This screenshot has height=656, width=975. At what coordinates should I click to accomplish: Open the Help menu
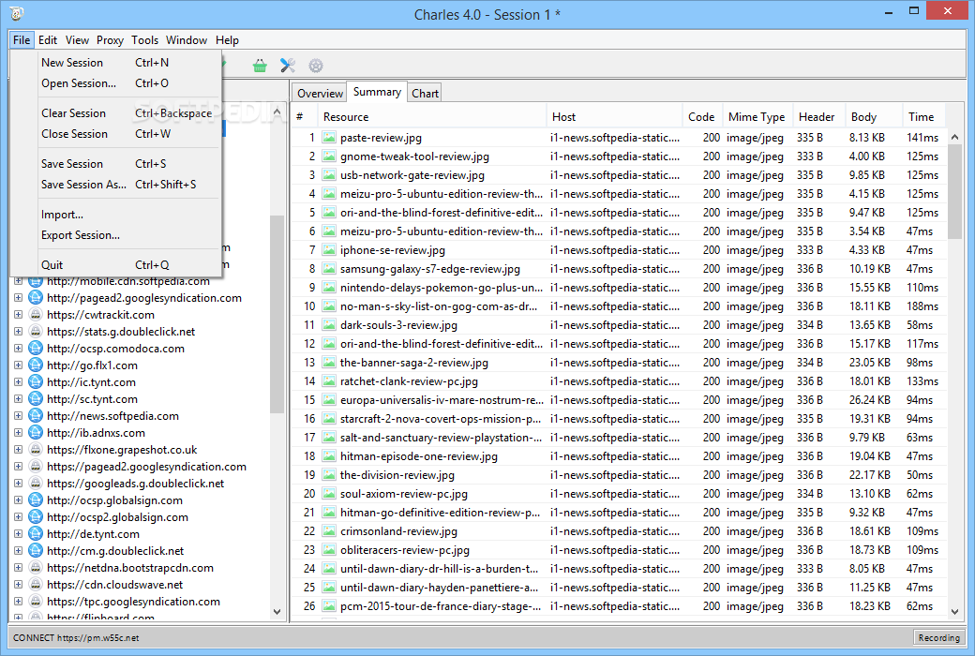pyautogui.click(x=227, y=39)
